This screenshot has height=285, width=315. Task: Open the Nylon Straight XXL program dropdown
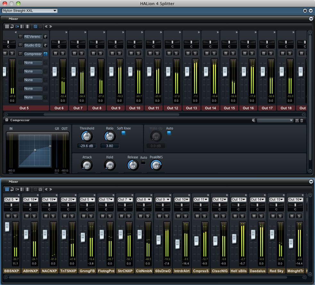click(x=30, y=11)
